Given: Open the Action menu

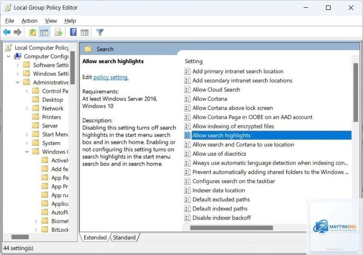Looking at the screenshot, I should point(29,21).
